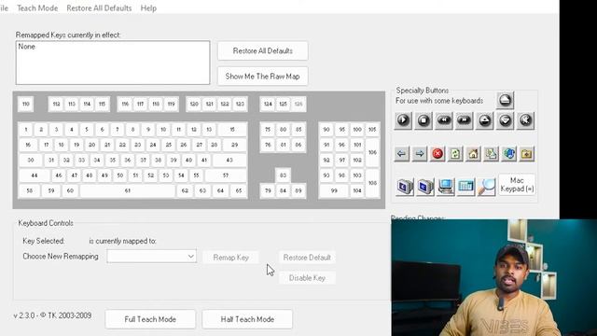Start Full Teach Mode
This screenshot has height=336, width=597.
150,319
